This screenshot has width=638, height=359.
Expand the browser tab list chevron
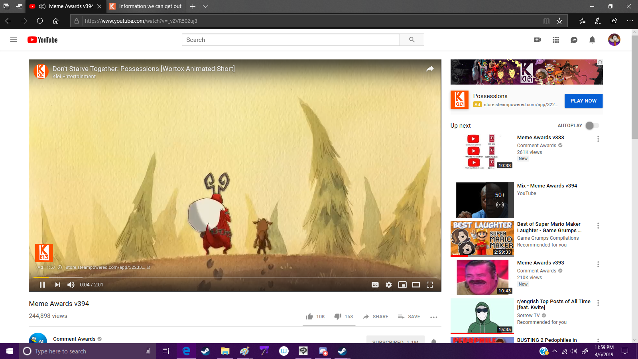[206, 6]
